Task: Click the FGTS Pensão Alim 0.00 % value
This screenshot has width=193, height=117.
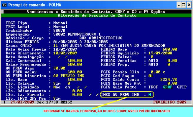Action: pos(158,72)
